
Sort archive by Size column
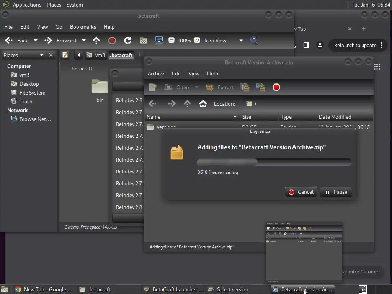[x=258, y=117]
